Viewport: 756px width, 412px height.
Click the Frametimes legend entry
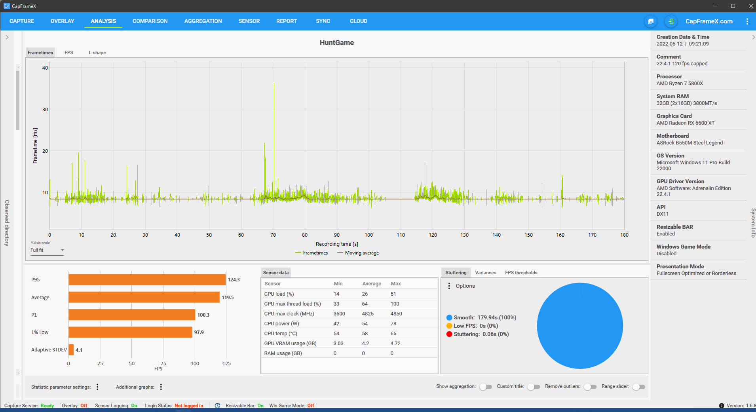[x=312, y=253]
